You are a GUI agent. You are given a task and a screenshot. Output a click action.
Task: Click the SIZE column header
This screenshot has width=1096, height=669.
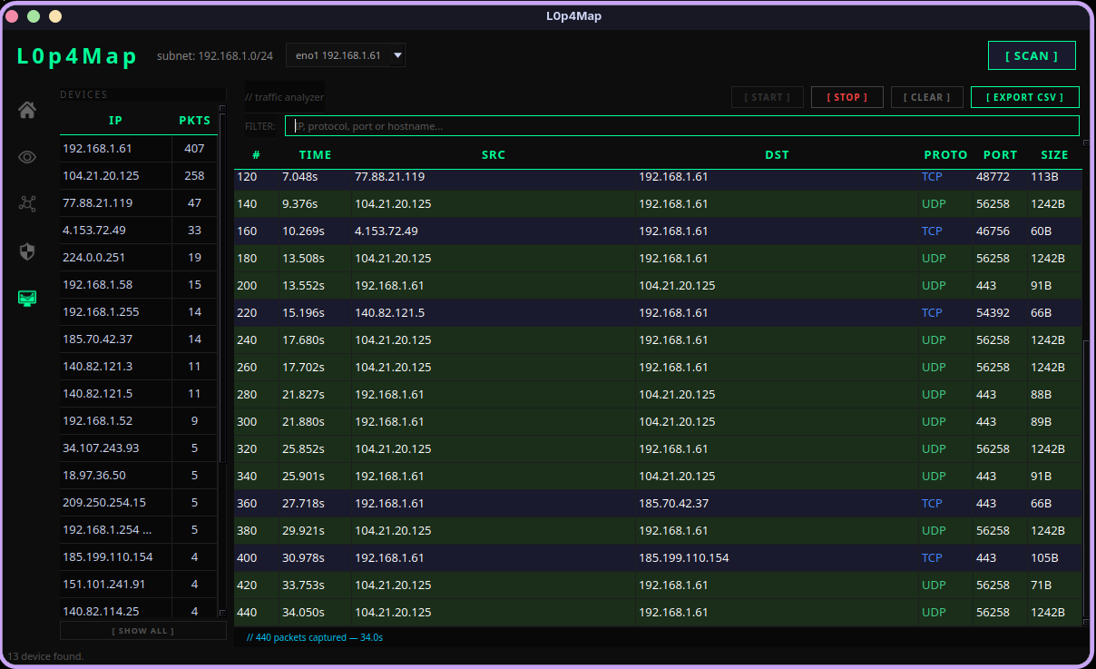pos(1054,154)
